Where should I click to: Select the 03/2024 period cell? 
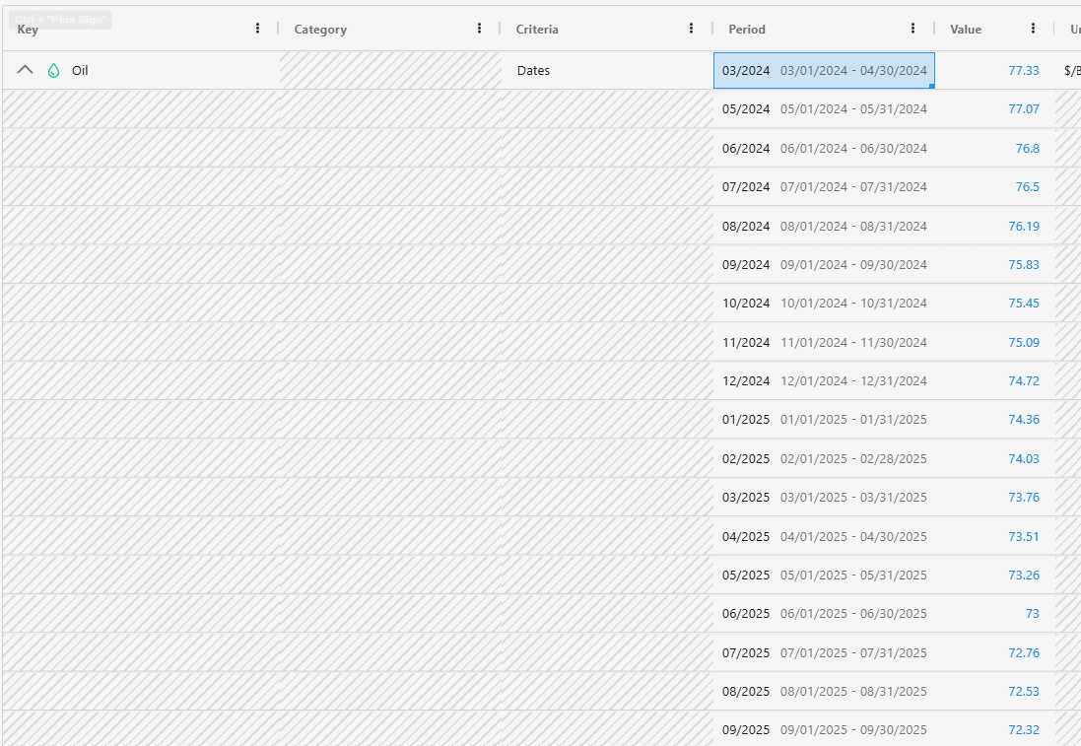click(x=824, y=71)
